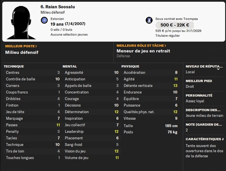Image resolution: width=226 pixels, height=171 pixels.
Task: Open the Meilleur Poste section arrow
Action: coord(36,46)
